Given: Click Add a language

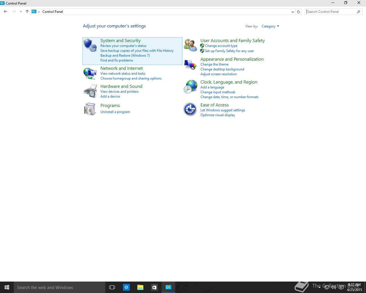Looking at the screenshot, I should pos(212,87).
